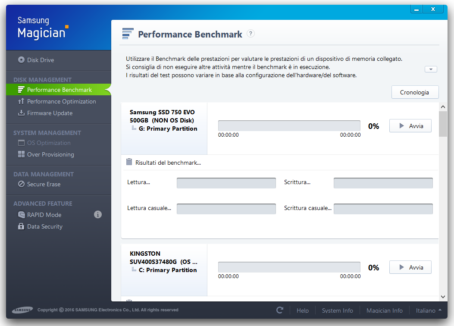Open the Italiano language dropdown
Viewport: 454px width, 326px height.
(429, 310)
